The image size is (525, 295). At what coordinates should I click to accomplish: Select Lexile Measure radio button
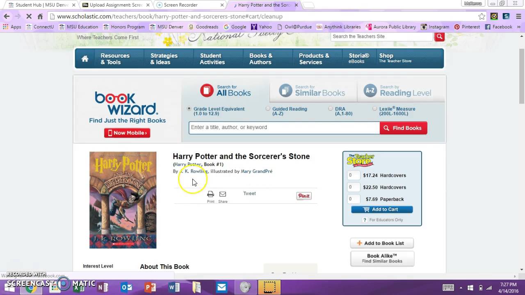coord(374,109)
